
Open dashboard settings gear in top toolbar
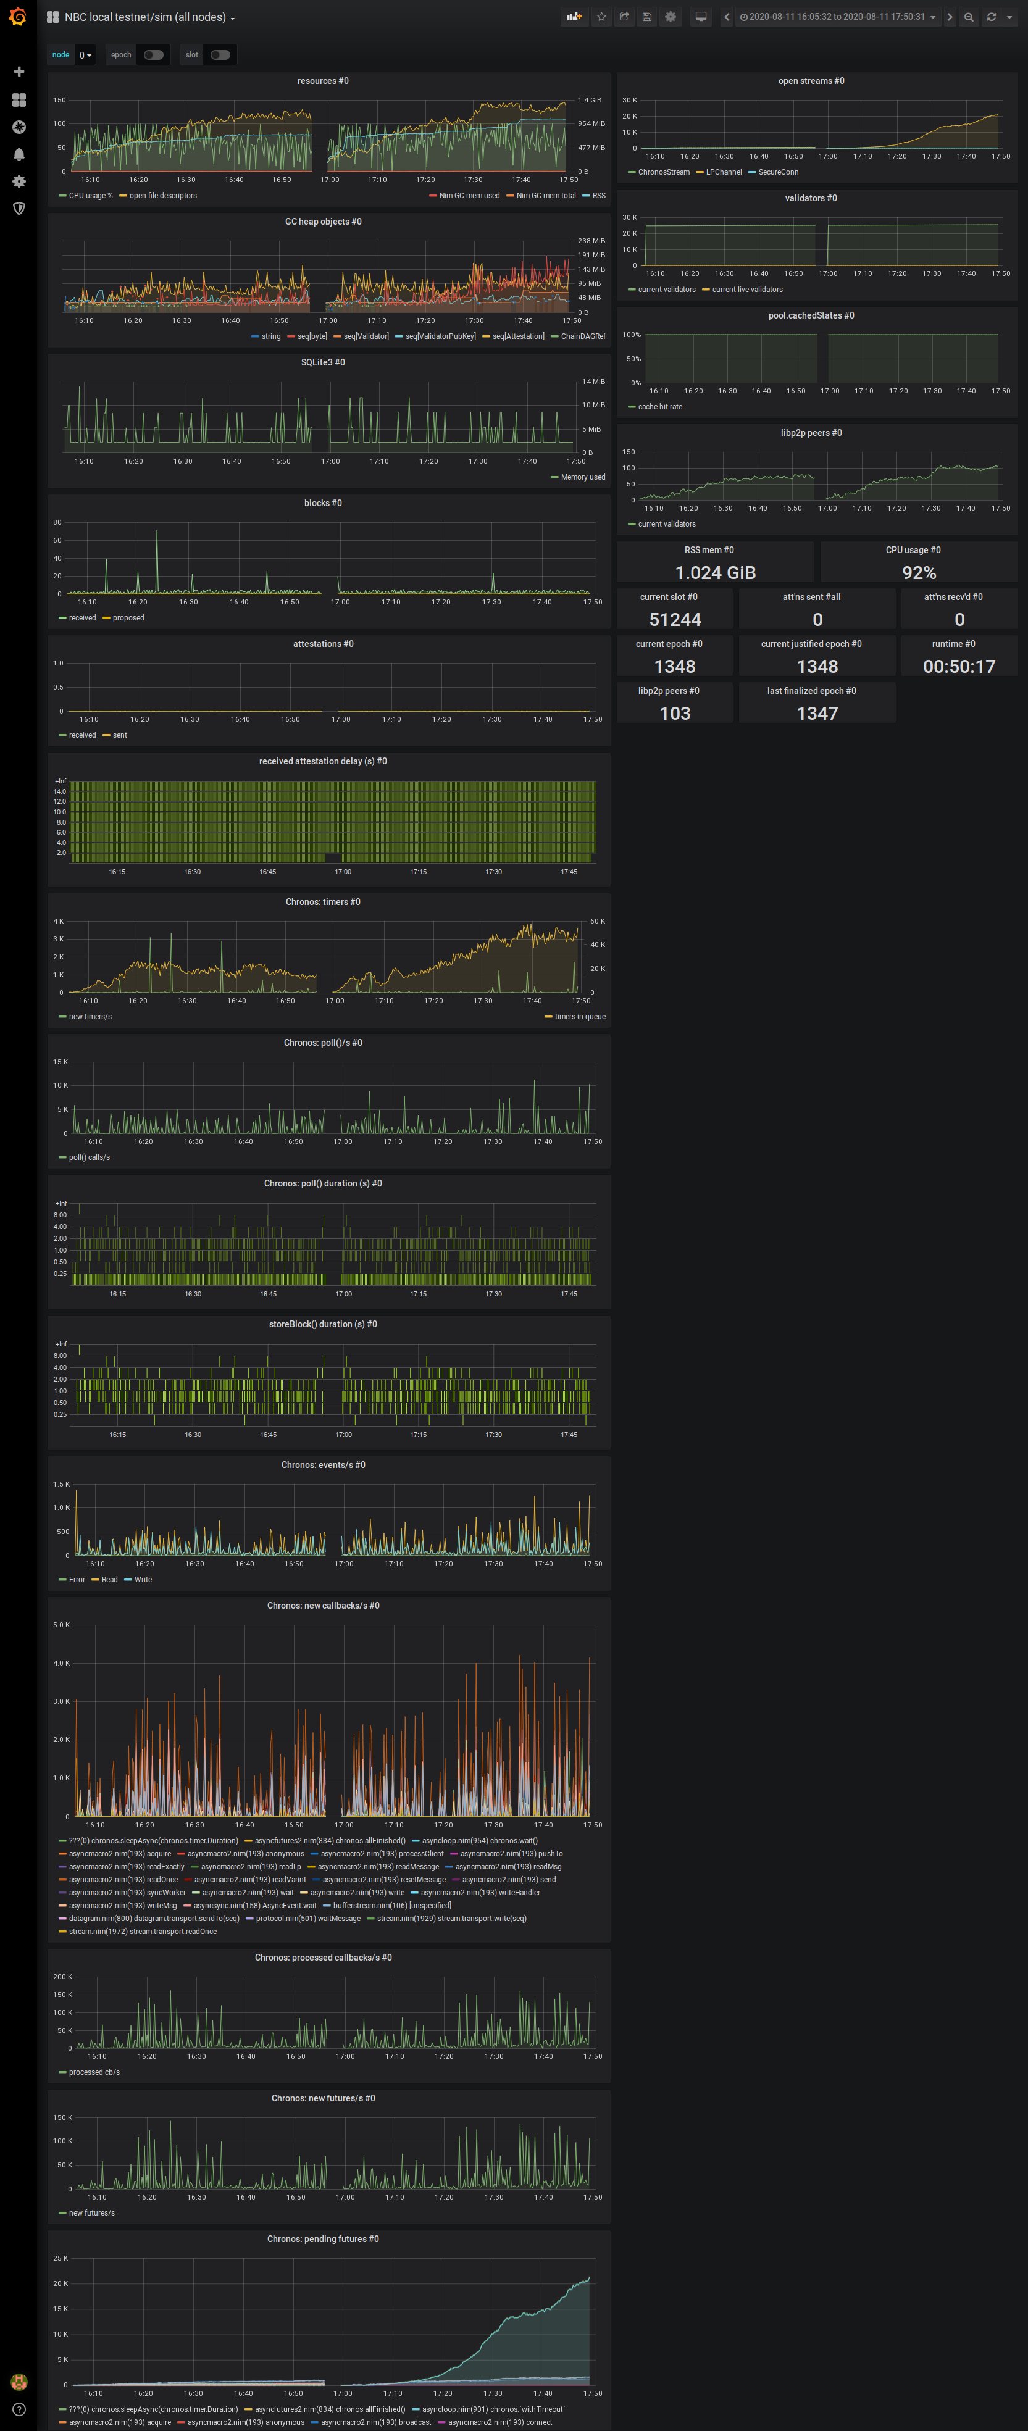(x=671, y=17)
